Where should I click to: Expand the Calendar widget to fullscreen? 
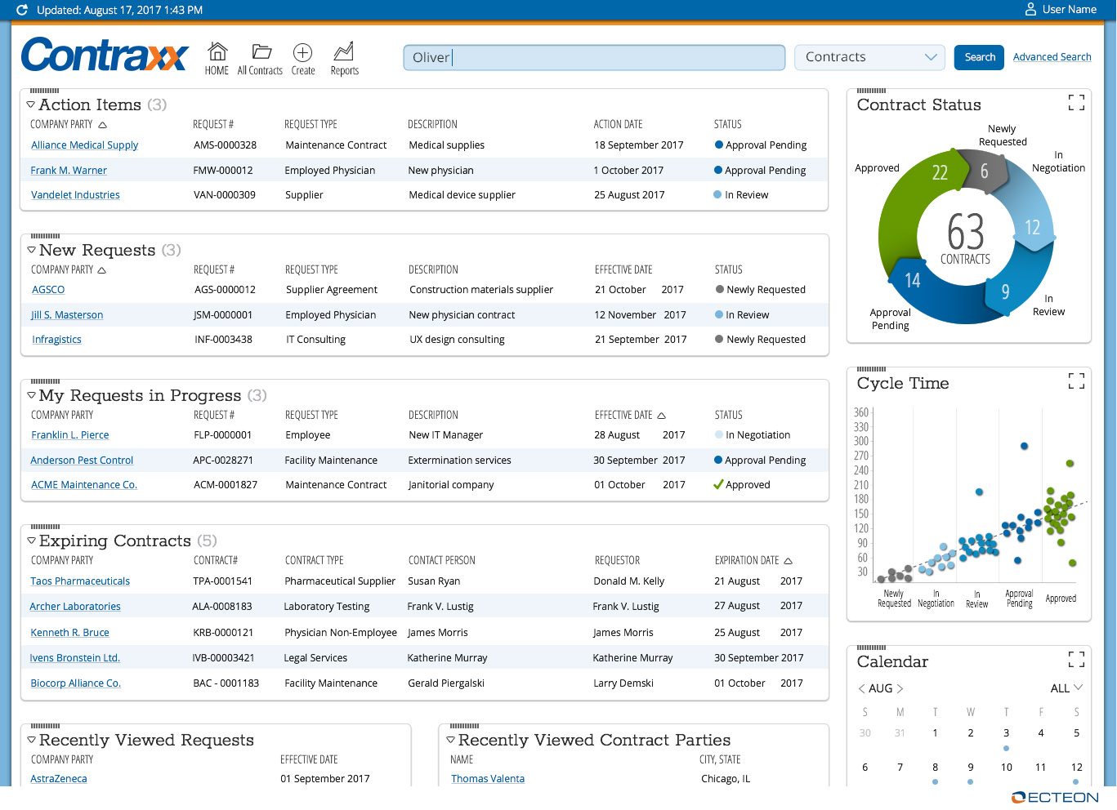coord(1076,659)
